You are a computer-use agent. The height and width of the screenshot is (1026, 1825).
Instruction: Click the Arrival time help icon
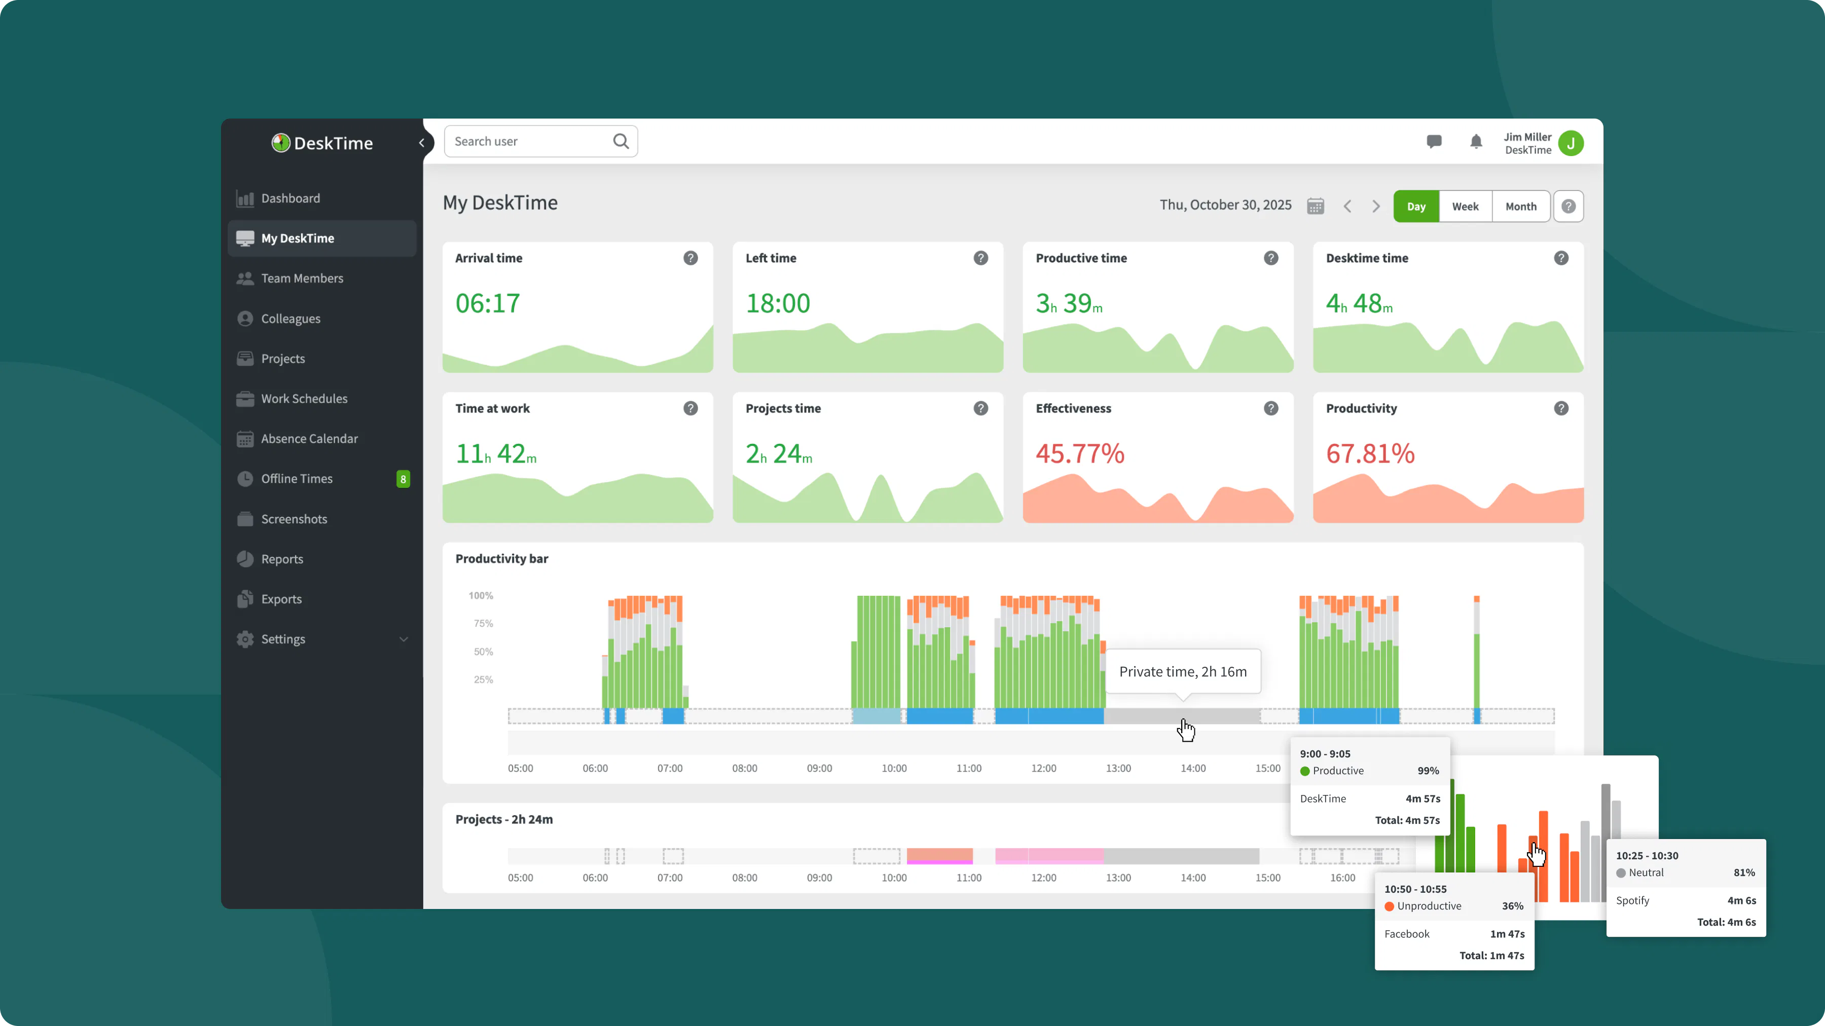pyautogui.click(x=690, y=258)
